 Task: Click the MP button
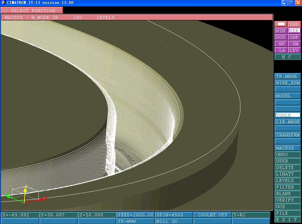[281, 44]
